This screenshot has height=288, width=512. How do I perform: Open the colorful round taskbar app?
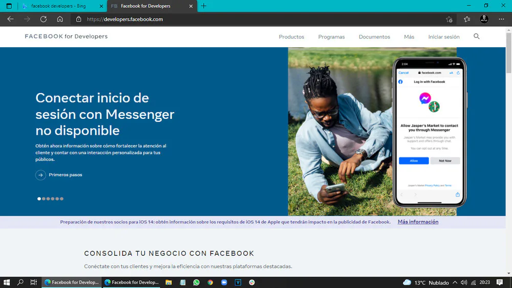[x=252, y=282]
